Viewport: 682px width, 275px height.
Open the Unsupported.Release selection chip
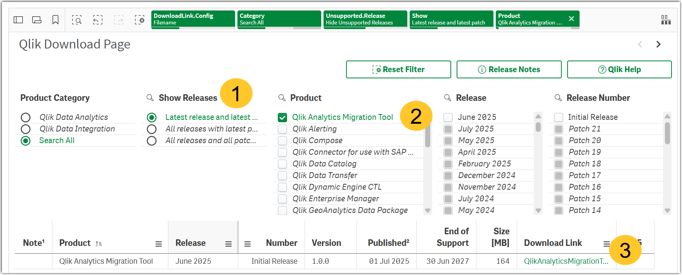365,19
